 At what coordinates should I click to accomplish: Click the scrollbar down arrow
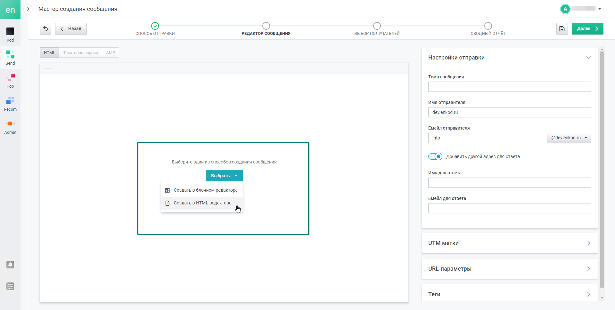point(602,298)
